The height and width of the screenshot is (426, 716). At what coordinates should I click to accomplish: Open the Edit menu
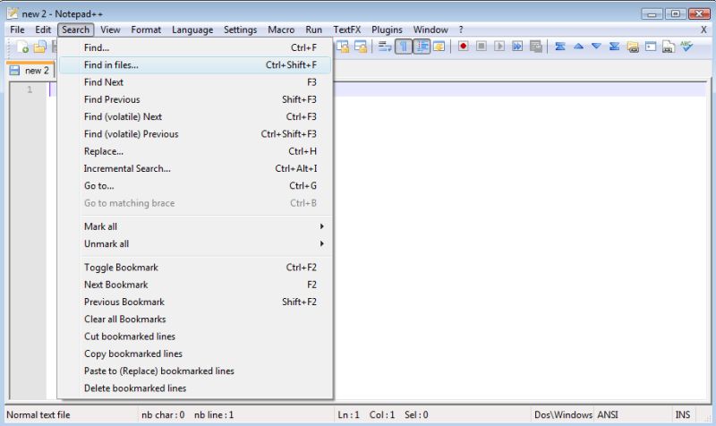(43, 30)
